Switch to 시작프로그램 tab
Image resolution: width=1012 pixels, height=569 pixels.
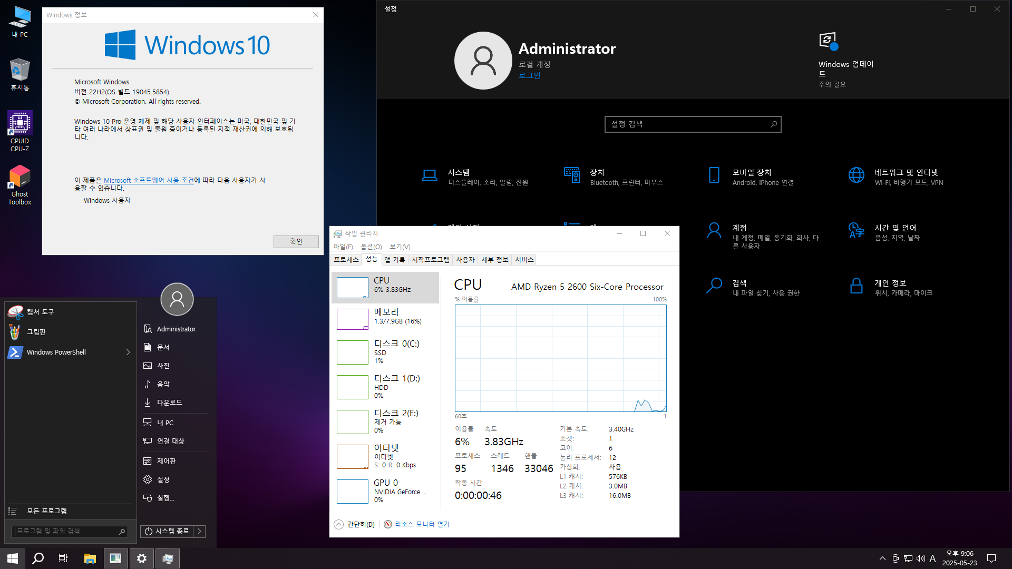431,260
